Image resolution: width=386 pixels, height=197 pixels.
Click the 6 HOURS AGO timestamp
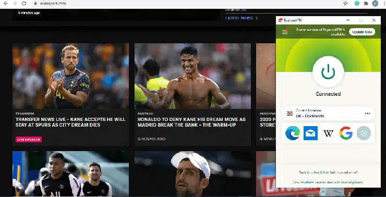[x=152, y=139]
